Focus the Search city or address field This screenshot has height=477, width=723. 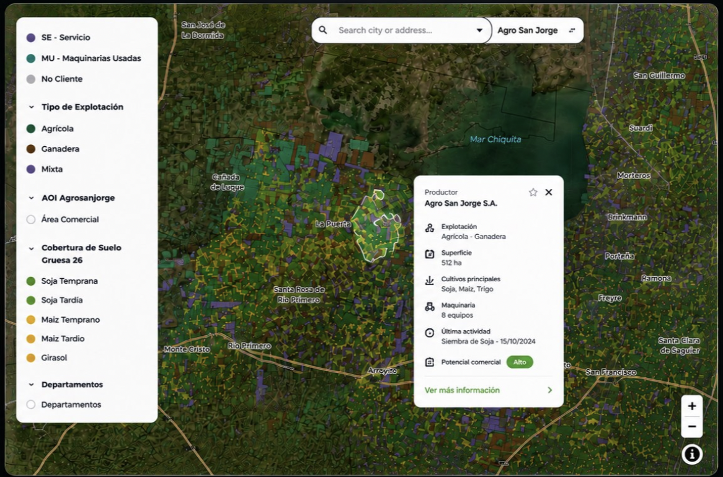coord(401,30)
